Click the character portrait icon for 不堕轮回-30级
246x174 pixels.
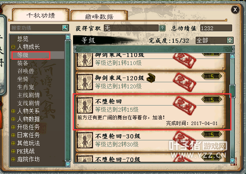click(85, 140)
